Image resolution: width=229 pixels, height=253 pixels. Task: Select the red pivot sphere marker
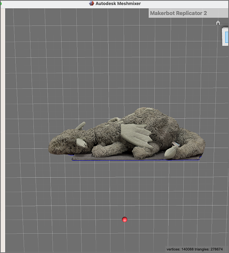click(x=125, y=219)
